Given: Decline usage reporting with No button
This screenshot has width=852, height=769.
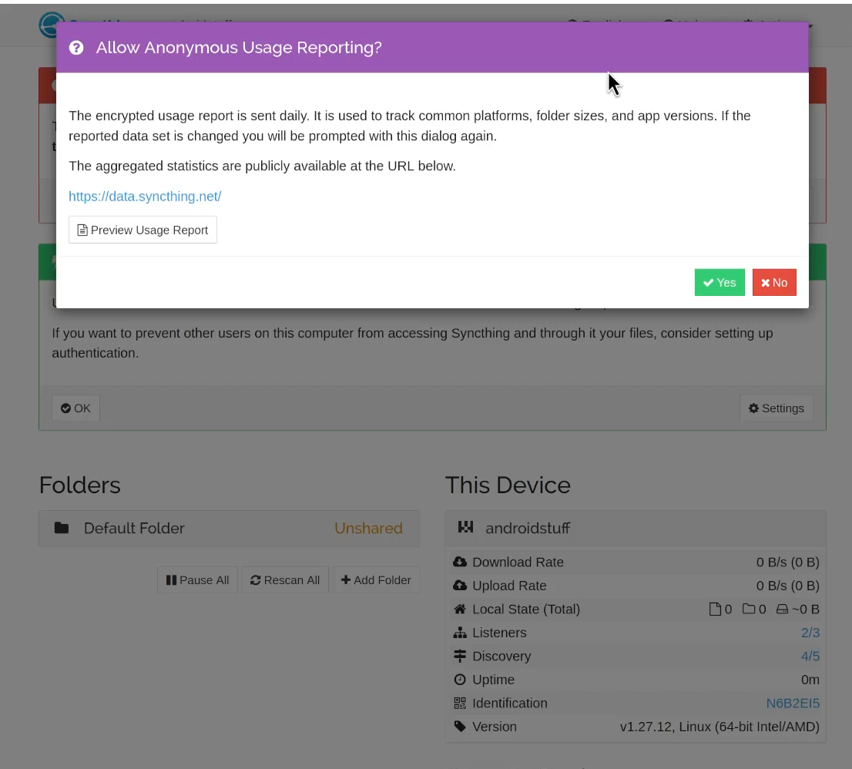Looking at the screenshot, I should 774,283.
